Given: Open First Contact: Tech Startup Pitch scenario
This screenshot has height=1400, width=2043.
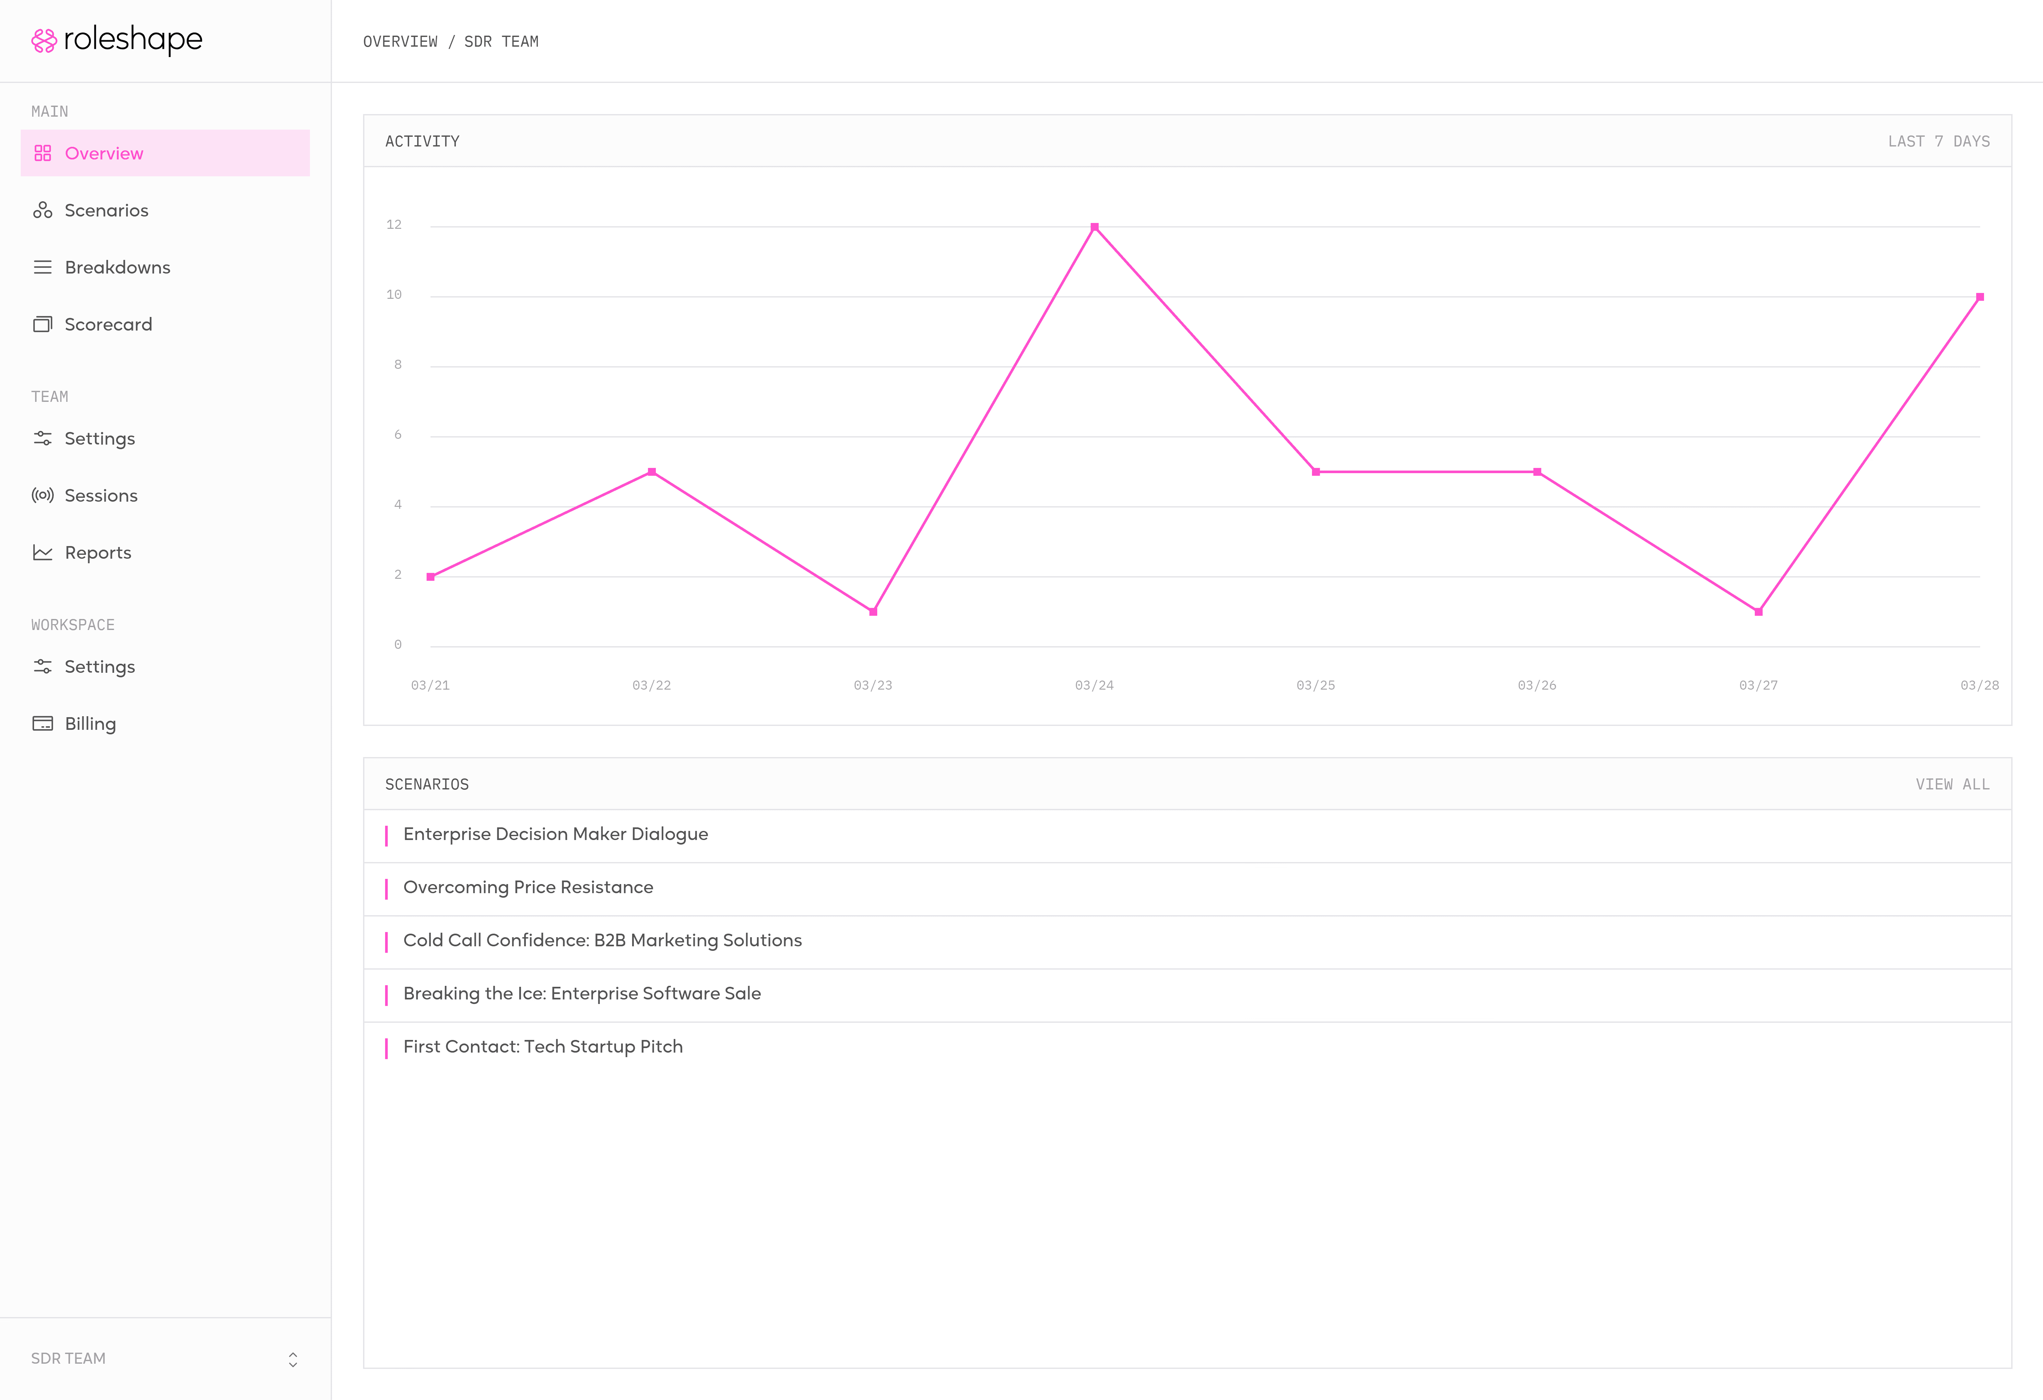Looking at the screenshot, I should pos(1188,1048).
